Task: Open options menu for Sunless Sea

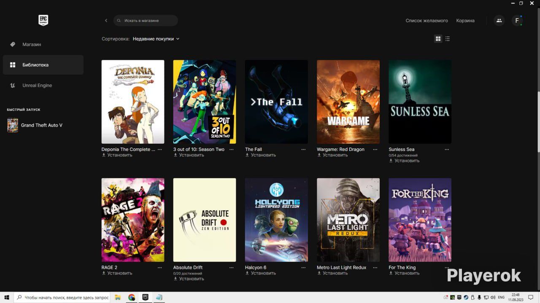Action: point(447,150)
